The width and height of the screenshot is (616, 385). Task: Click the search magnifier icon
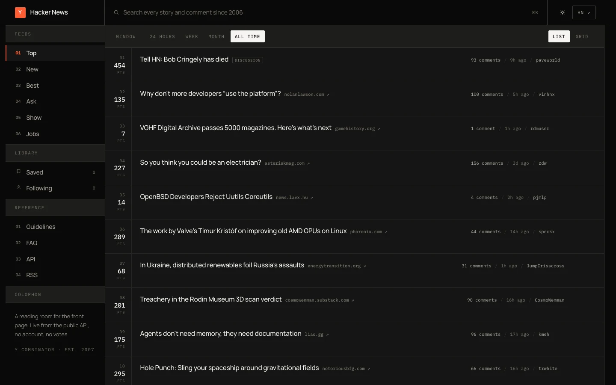pos(116,12)
